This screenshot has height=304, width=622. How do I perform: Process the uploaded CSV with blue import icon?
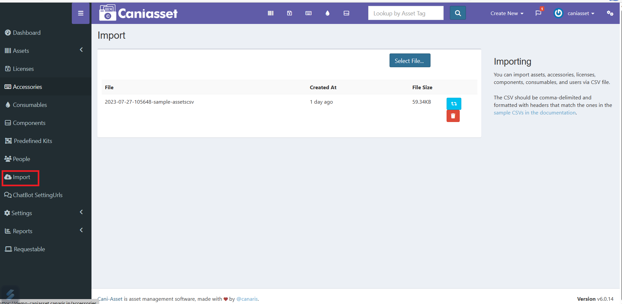tap(453, 104)
